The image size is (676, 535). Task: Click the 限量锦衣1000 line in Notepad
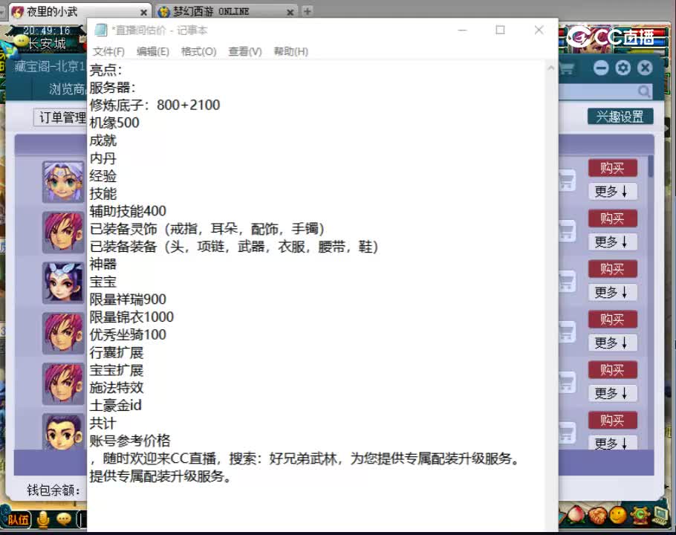(131, 317)
